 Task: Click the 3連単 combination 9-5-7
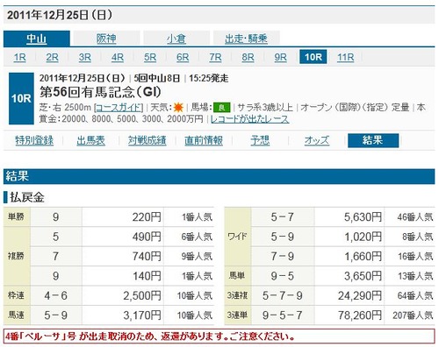283,315
